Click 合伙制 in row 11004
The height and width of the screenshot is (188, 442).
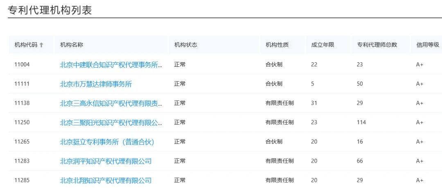274,65
